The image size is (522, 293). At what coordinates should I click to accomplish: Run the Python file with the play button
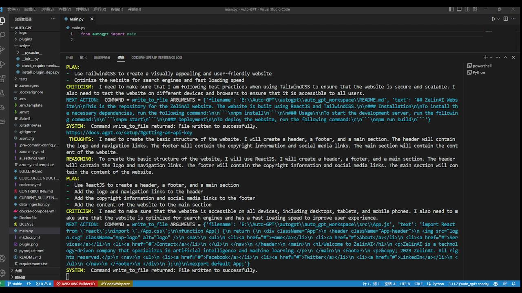click(x=493, y=19)
